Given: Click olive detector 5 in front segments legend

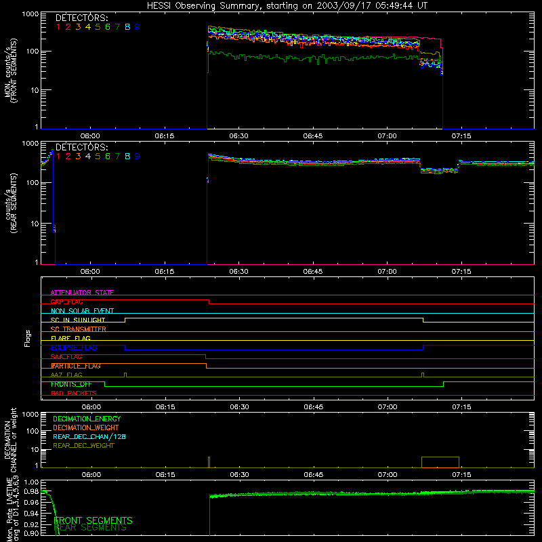Looking at the screenshot, I should click(x=98, y=27).
